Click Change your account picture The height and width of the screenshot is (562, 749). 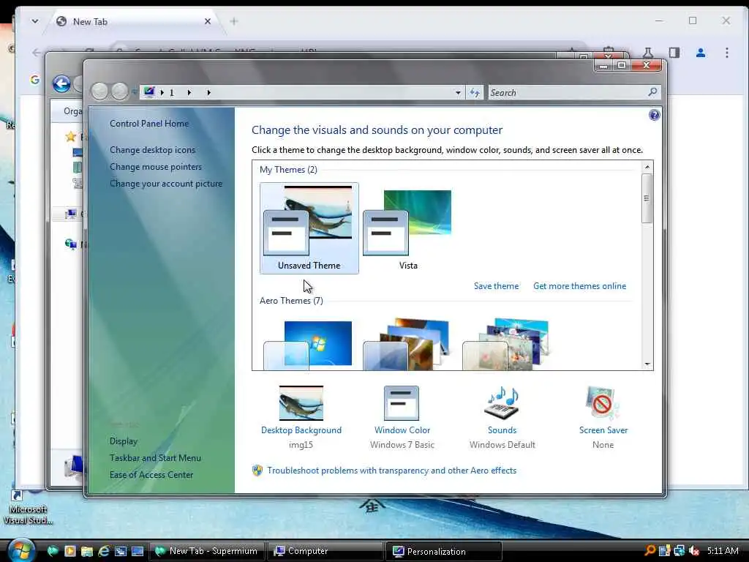[x=166, y=184]
